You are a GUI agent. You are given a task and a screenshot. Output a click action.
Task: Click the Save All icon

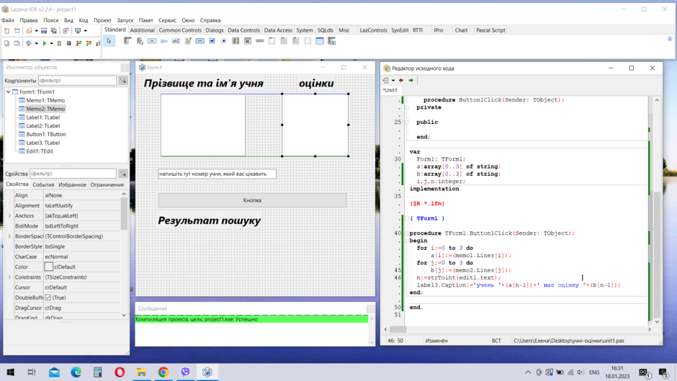click(x=53, y=31)
